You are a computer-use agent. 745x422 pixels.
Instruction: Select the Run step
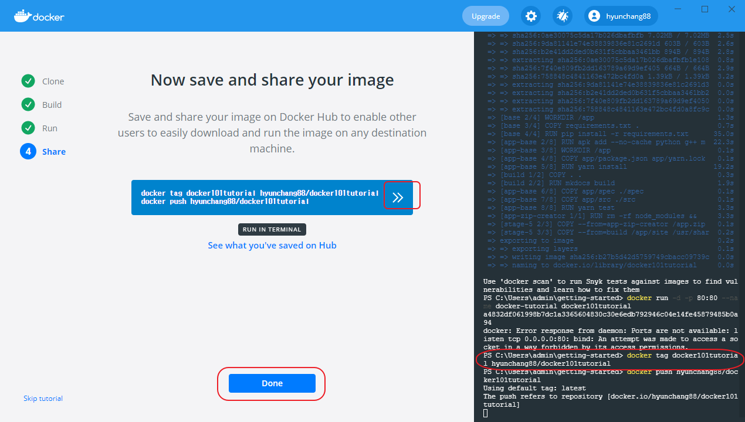pos(39,128)
